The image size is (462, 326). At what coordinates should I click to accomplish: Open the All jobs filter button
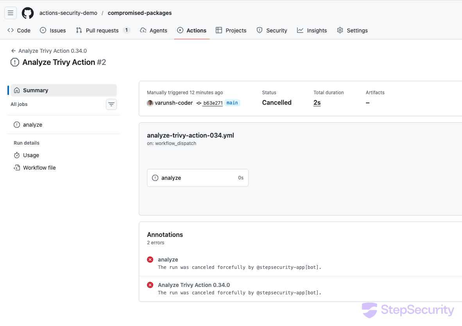[x=111, y=104]
